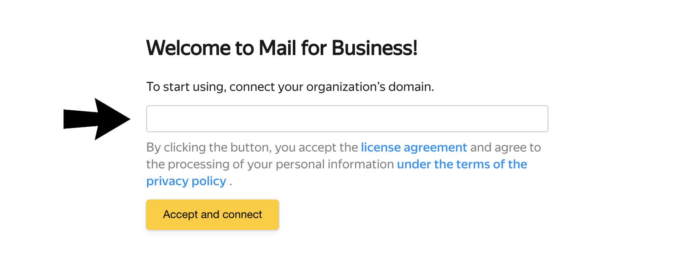Click the word 'Business!' in the heading
The height and width of the screenshot is (261, 676).
tap(374, 48)
